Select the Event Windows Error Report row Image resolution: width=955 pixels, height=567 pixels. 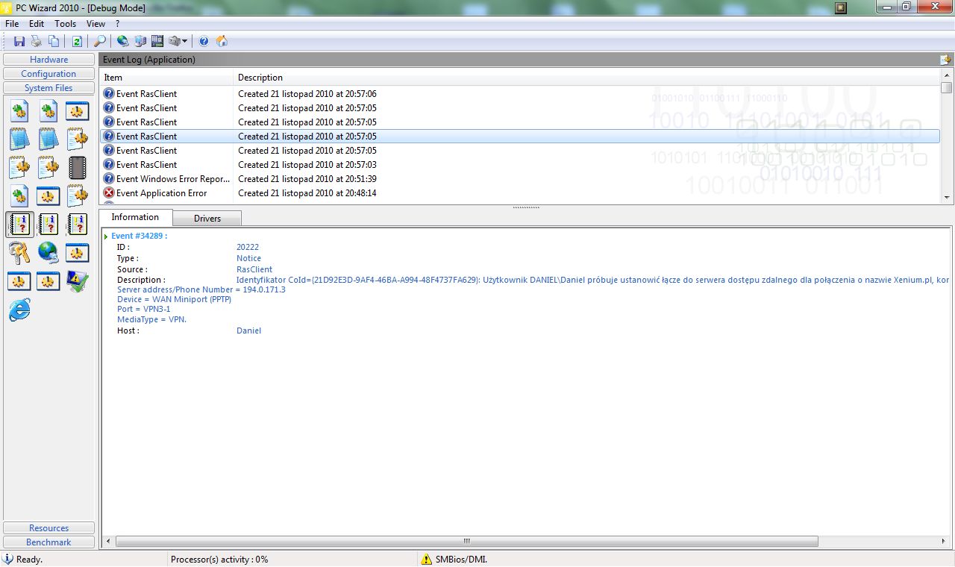(x=520, y=179)
